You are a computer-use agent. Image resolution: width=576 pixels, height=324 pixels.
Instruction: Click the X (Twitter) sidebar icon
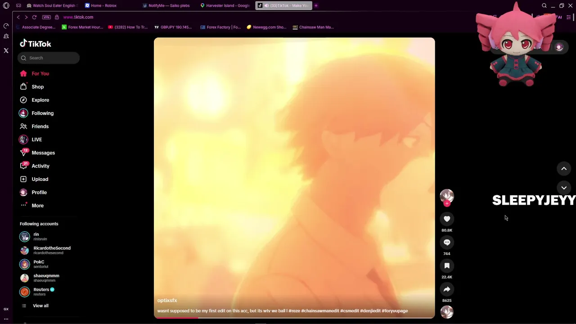click(x=6, y=51)
